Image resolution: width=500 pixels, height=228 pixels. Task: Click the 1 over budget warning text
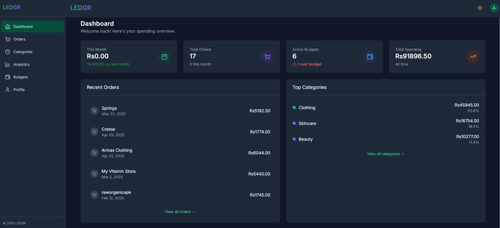[x=309, y=64]
